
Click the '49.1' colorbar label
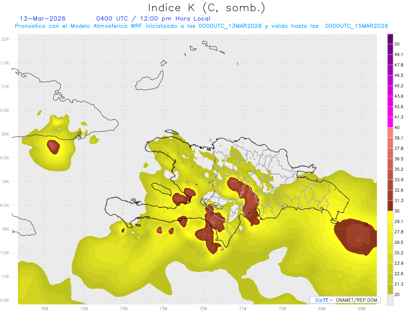(x=399, y=54)
